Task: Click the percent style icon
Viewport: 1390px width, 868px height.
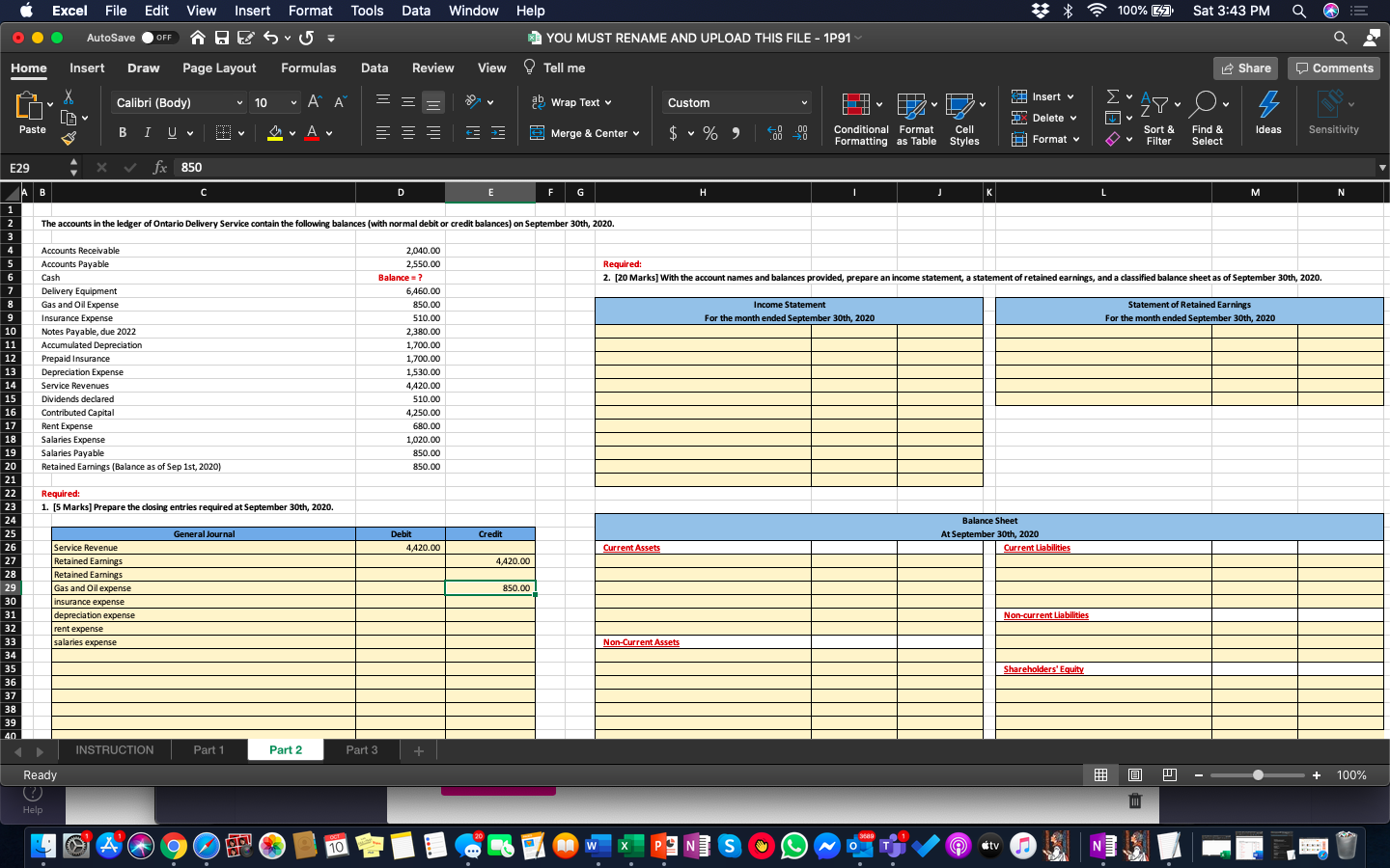Action: point(710,133)
